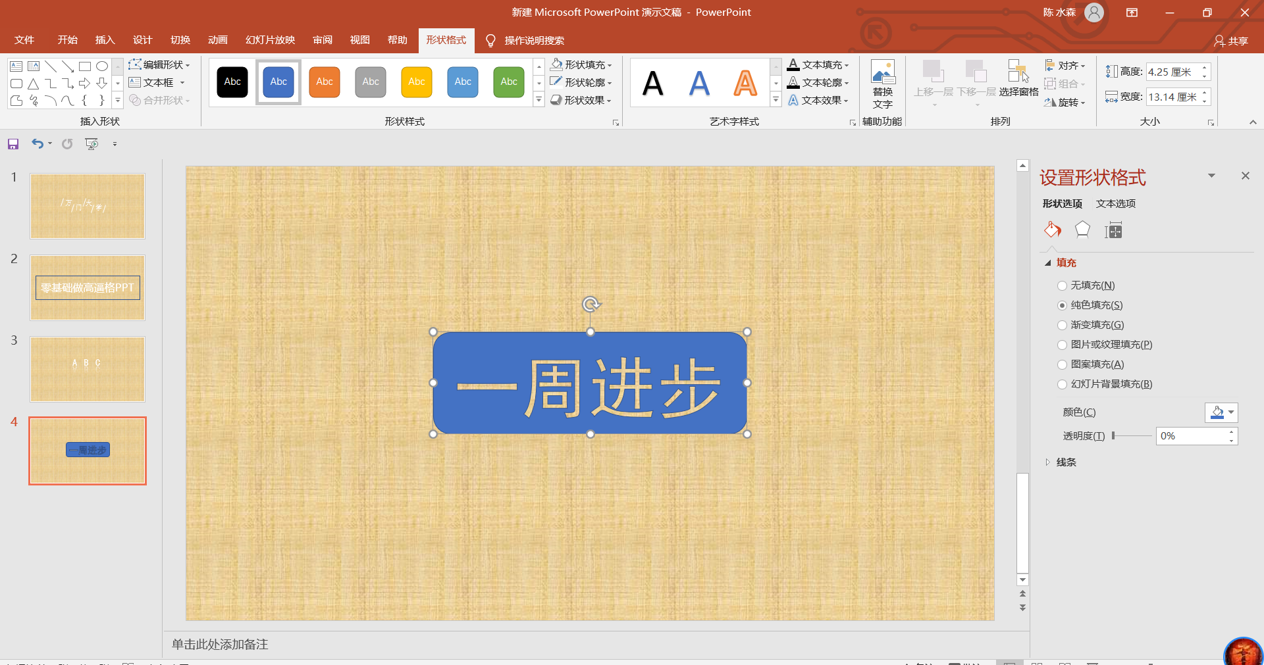Open Ribbon Display Options icon in title bar
The image size is (1264, 665).
coord(1132,12)
